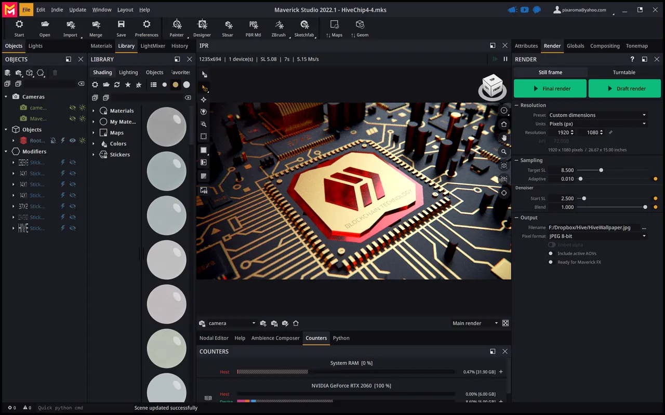Screen dimensions: 665x415
Task: Switch to the LightMixer tab
Action: click(153, 46)
